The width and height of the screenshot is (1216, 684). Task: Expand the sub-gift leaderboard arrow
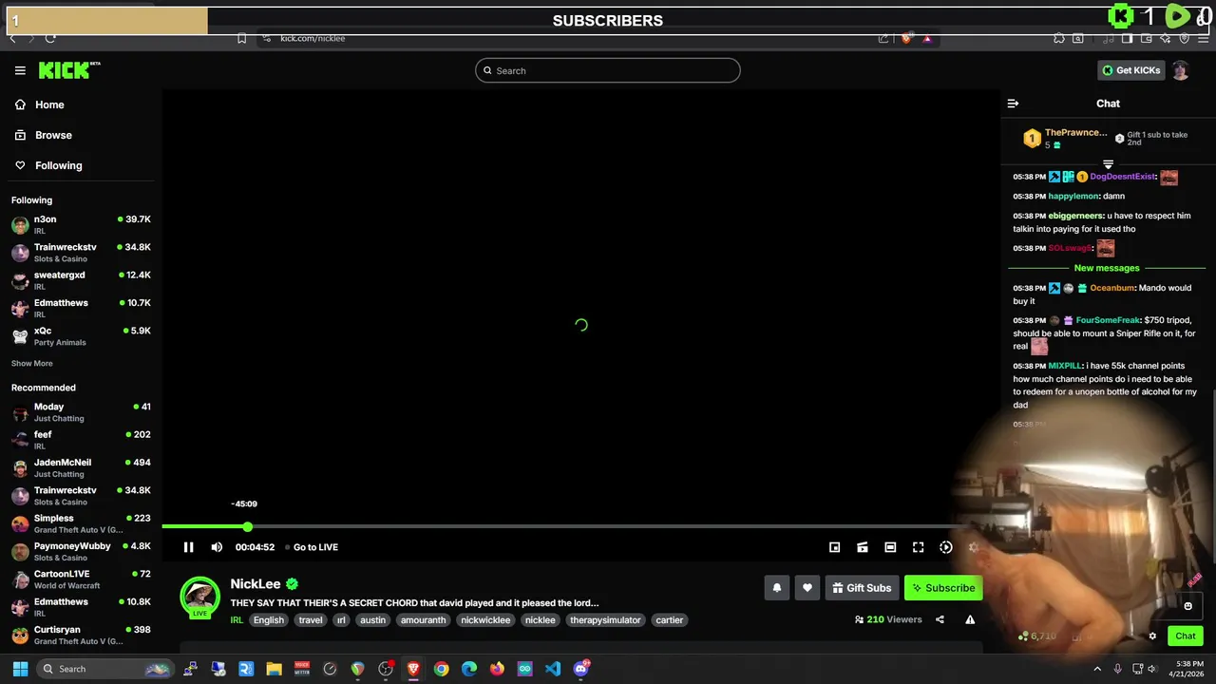point(1108,164)
